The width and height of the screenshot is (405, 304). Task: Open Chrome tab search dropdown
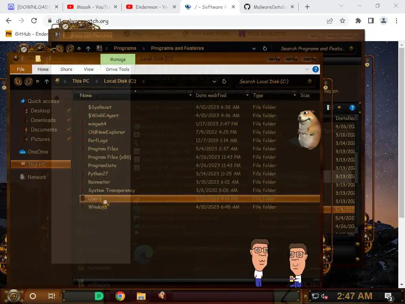(x=341, y=6)
